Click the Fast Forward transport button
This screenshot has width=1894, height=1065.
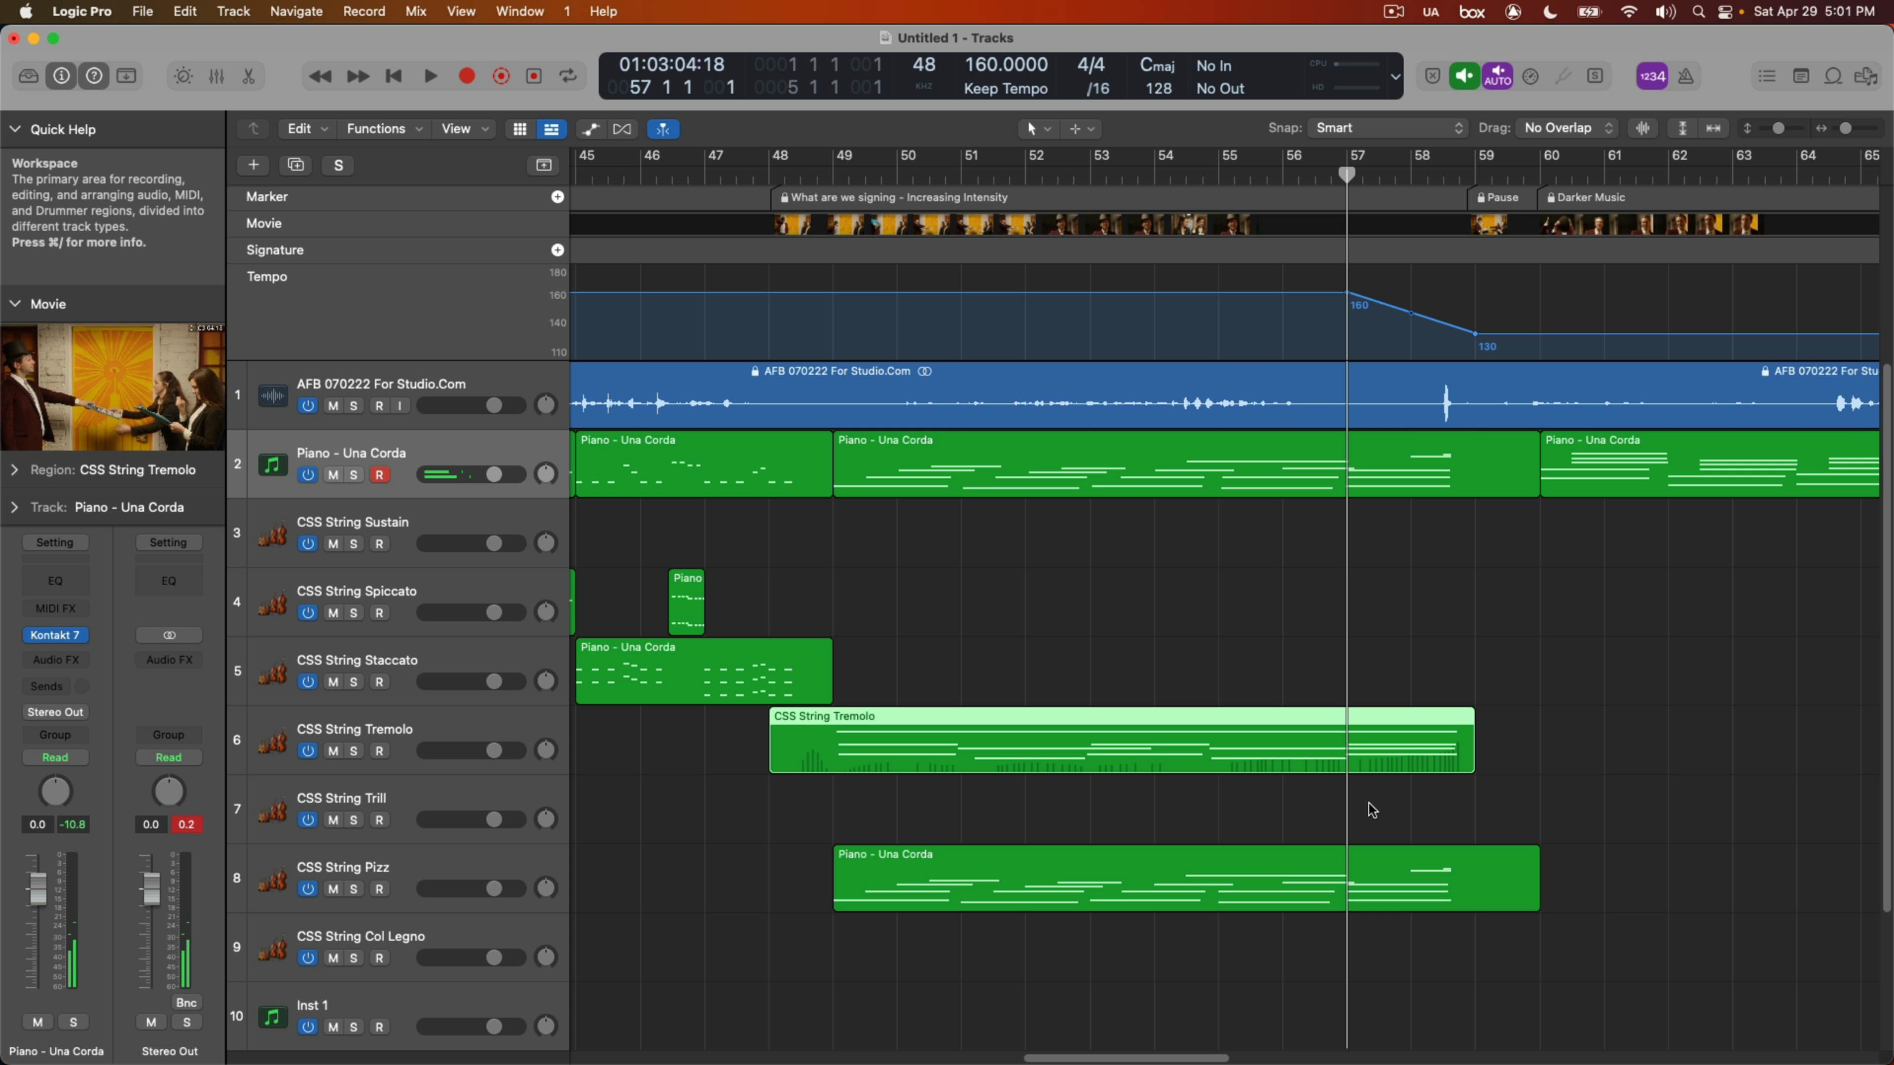(x=357, y=76)
